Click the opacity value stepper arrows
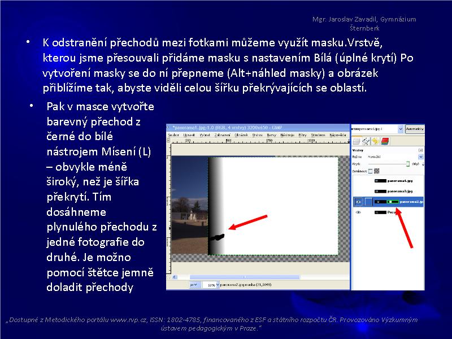 click(x=423, y=164)
